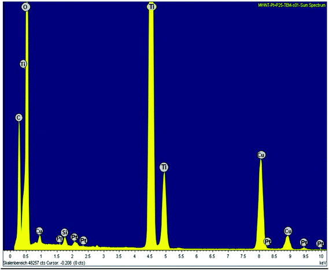The image size is (329, 270).
Task: Click the 9 axis tick label
Action: pos(290,256)
